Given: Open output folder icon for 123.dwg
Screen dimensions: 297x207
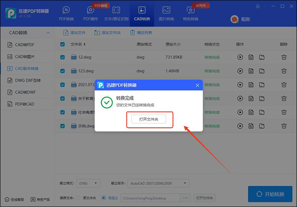Looking at the screenshot, I should (x=262, y=71).
